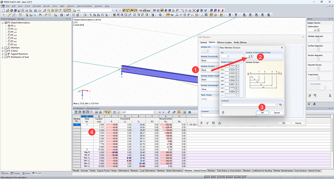Select the uz deformation radio button

pyautogui.click(x=9, y=35)
